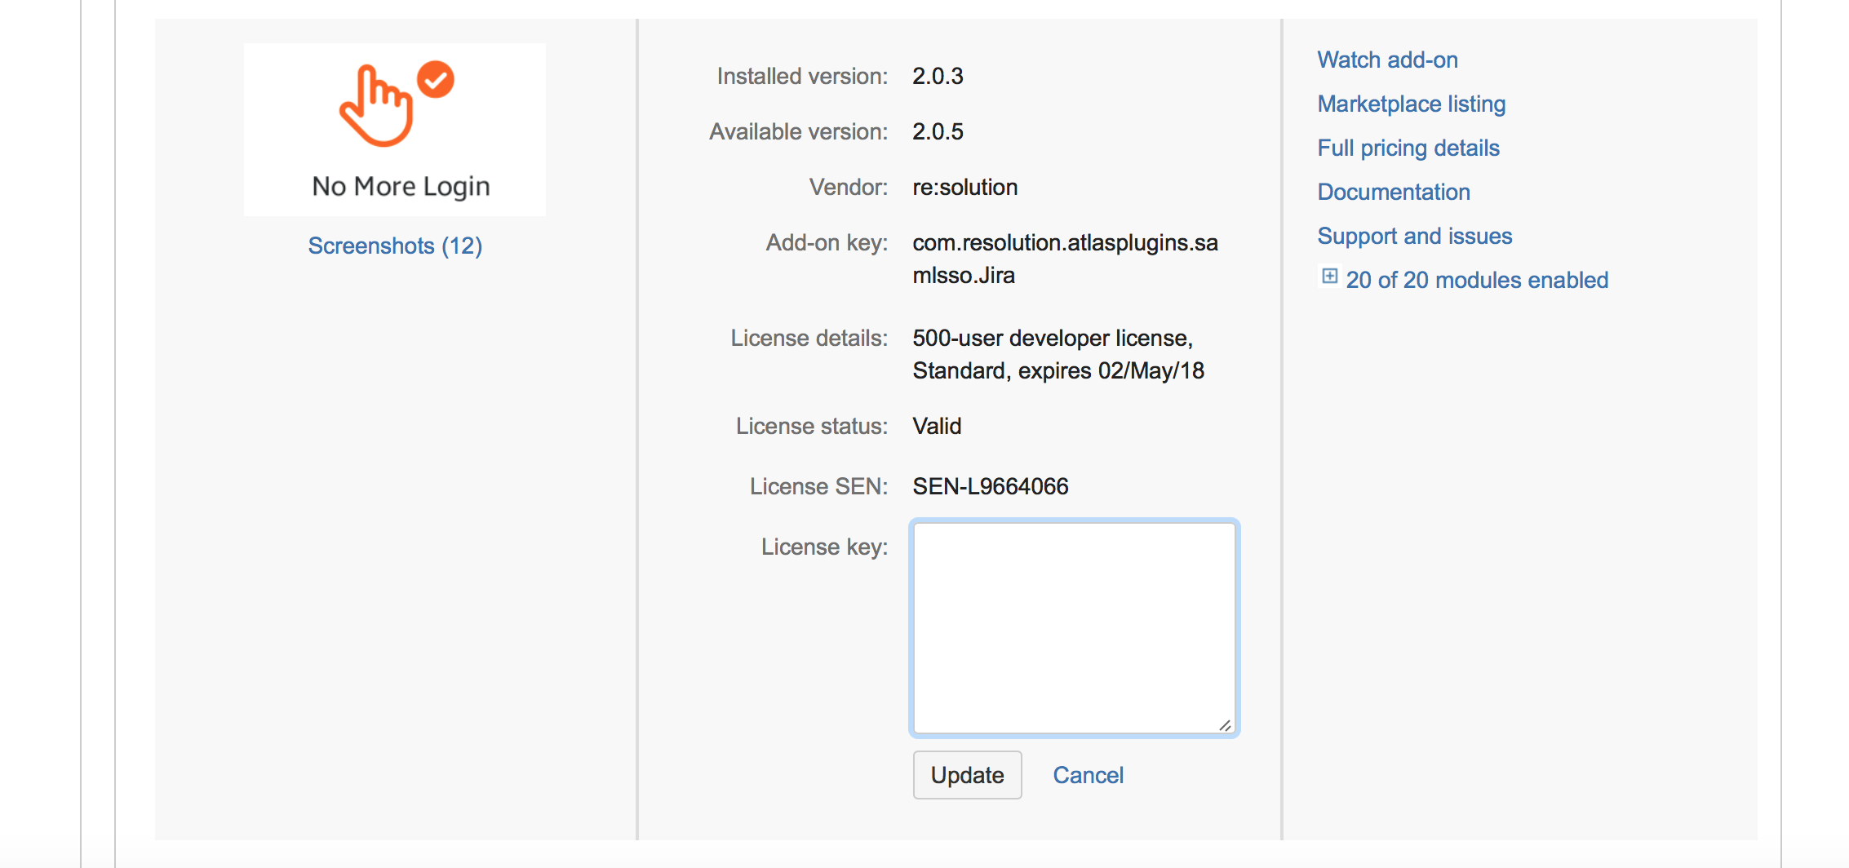Select the Installed version 2.0.3 text
This screenshot has height=868, width=1849.
pos(938,76)
